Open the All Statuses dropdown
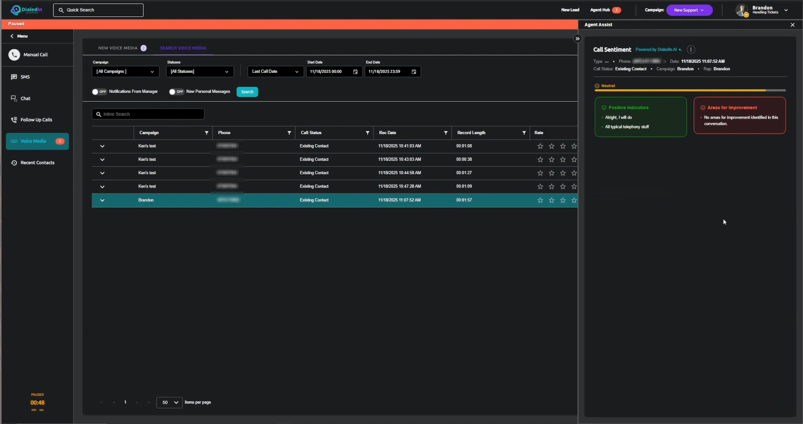803x424 pixels. (x=199, y=72)
